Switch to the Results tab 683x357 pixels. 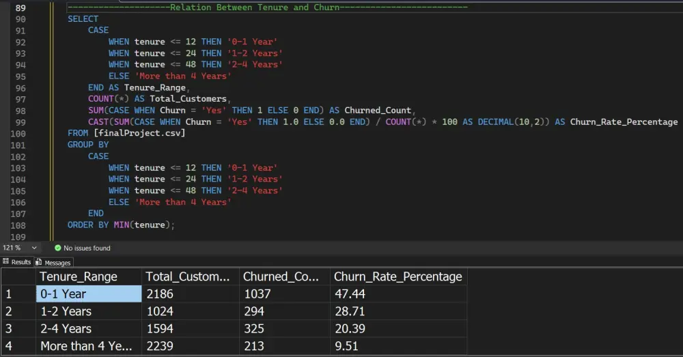17,262
